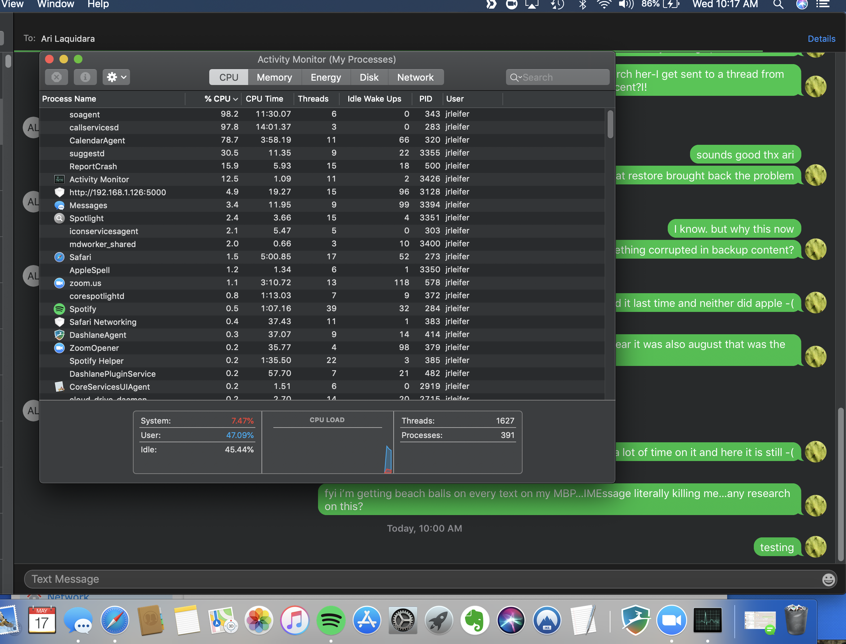
Task: Click the Details link in Messages
Action: pos(821,39)
